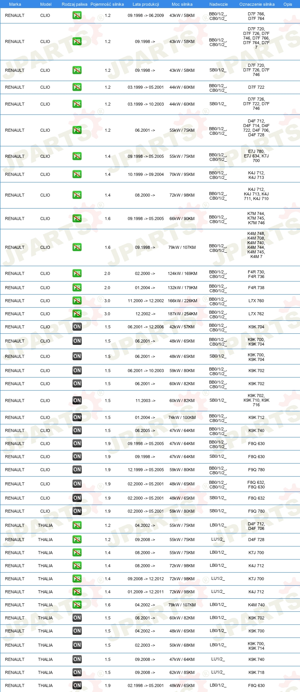Select the date cell 02.1998 -> 05.2001
The image size is (300, 692).
click(x=146, y=685)
